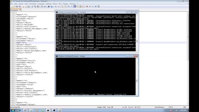Click the mongo shell window scroll thumb
This screenshot has width=199, height=112.
(x=137, y=81)
